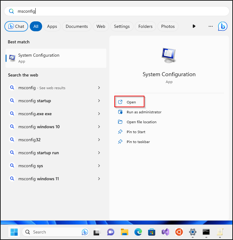Screen dimensions: 233x240
Task: Expand the msconfig32 suggestion chevron
Action: pyautogui.click(x=99, y=140)
